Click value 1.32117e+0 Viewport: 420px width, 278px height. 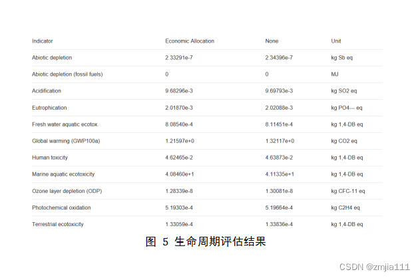pyautogui.click(x=280, y=141)
